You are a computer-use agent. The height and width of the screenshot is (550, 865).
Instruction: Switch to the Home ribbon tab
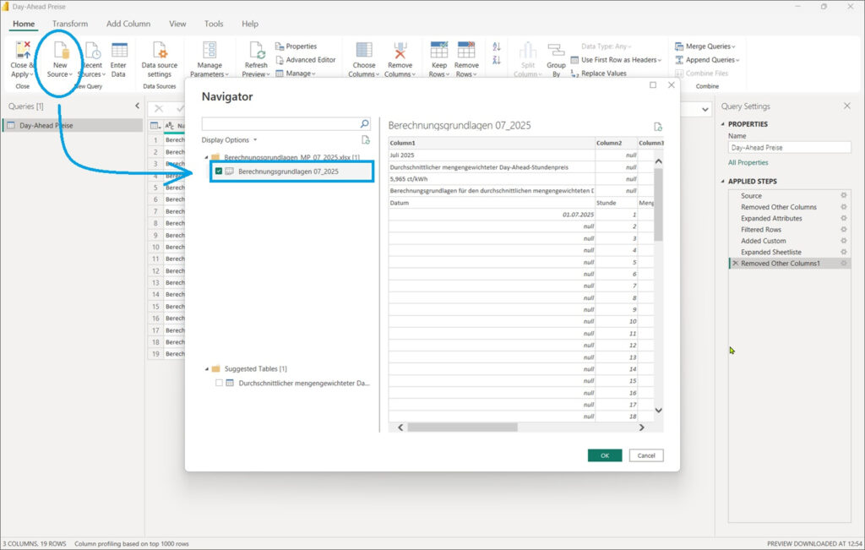click(x=24, y=24)
